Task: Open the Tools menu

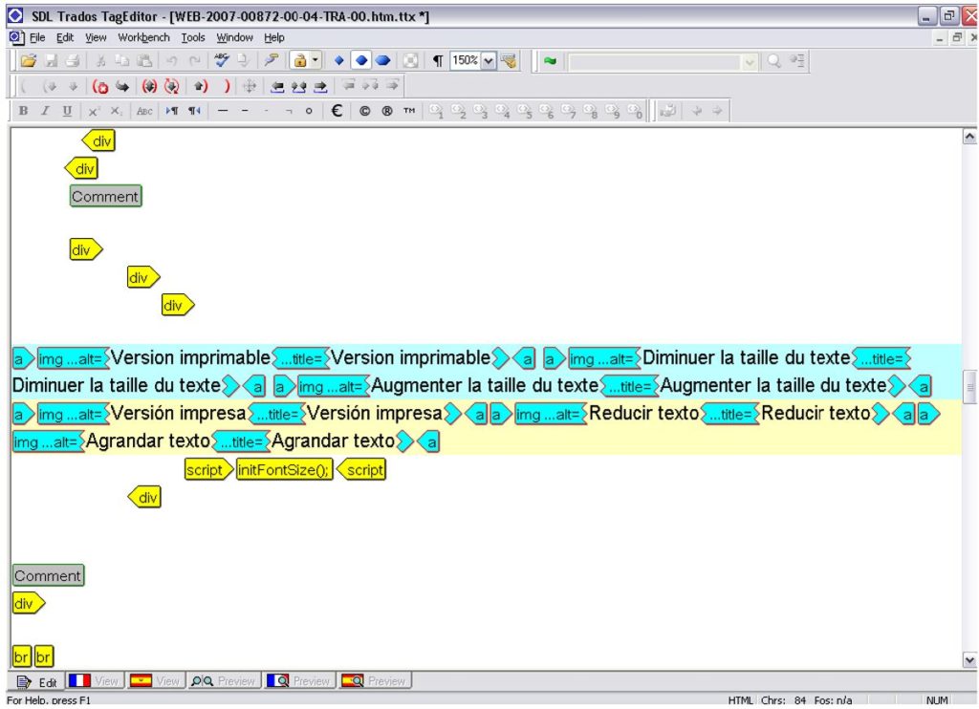Action: coord(193,37)
